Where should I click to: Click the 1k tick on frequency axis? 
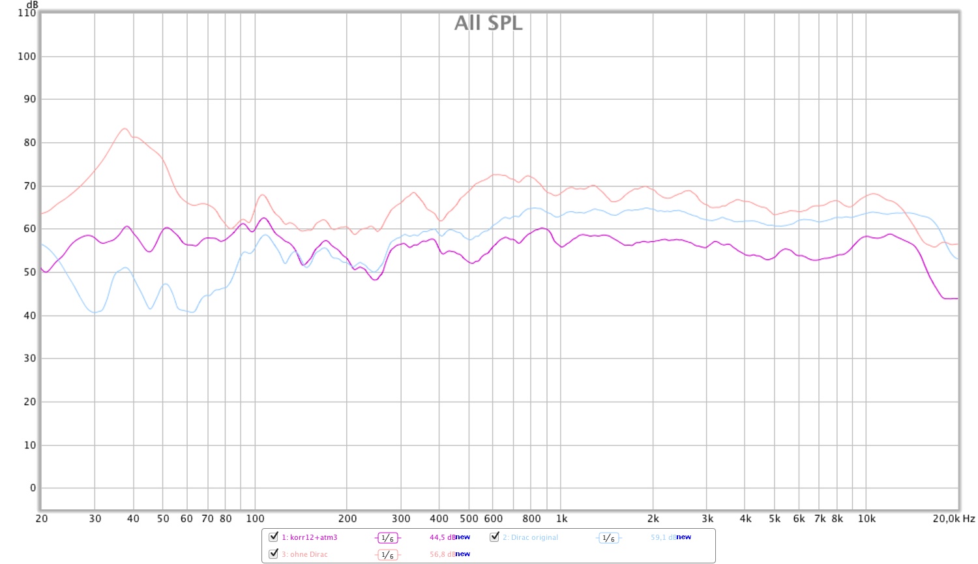pyautogui.click(x=561, y=519)
